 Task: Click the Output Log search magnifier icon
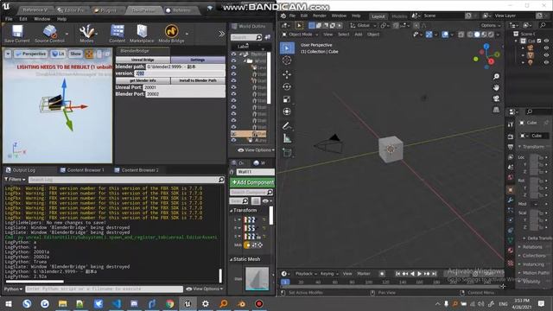click(x=221, y=180)
